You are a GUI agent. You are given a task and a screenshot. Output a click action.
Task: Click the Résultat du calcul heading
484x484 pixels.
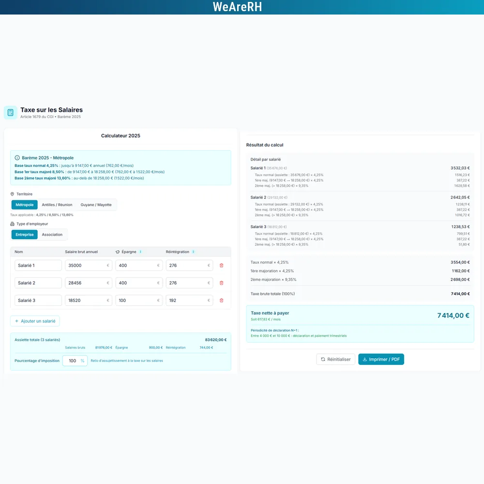(265, 145)
